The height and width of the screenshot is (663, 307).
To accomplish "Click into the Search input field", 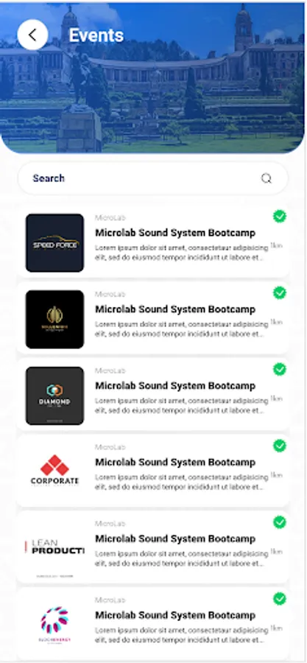I will tap(153, 178).
